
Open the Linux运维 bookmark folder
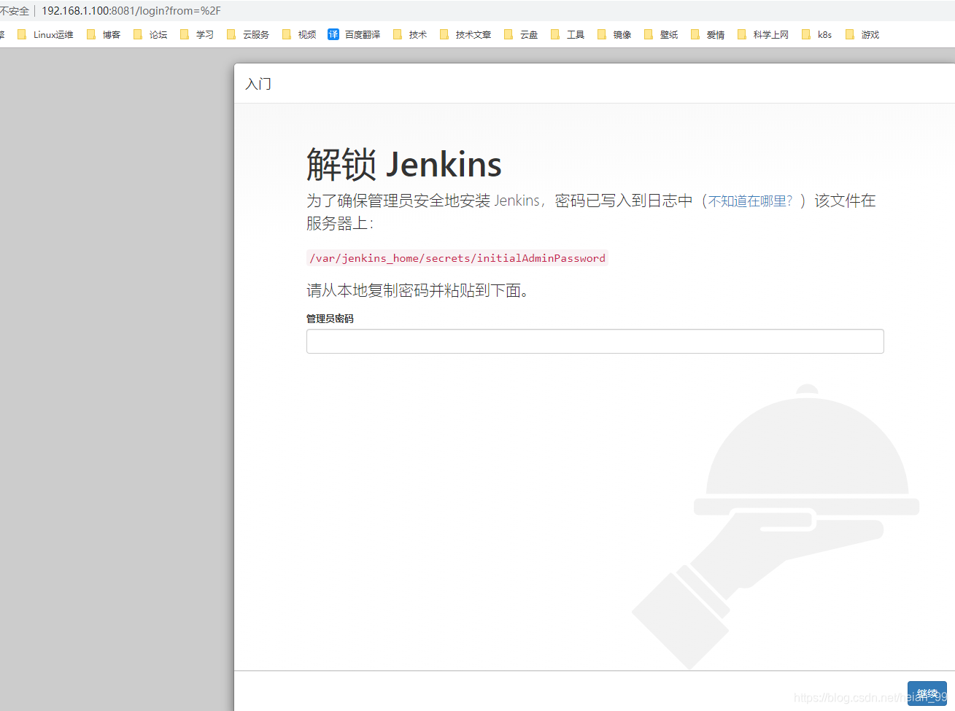point(46,34)
